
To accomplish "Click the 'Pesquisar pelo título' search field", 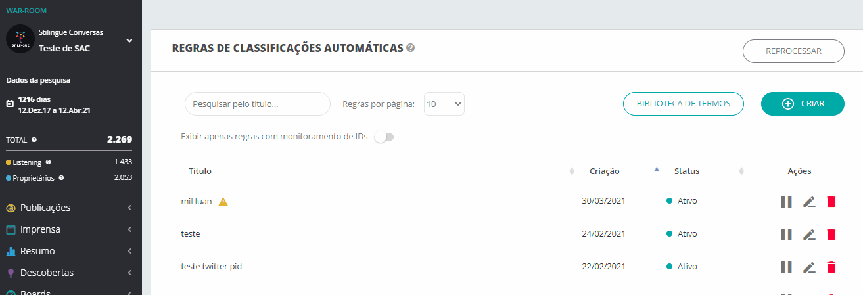I will [x=258, y=104].
